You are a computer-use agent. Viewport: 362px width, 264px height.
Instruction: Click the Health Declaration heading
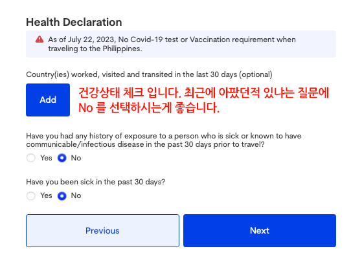pos(74,23)
